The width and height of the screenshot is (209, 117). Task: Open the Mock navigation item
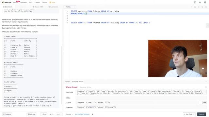[30, 2]
